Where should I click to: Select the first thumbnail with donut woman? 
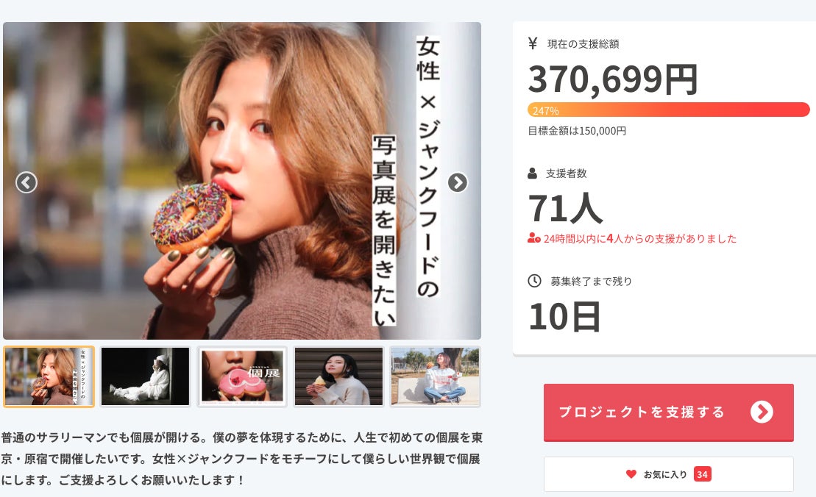coord(49,376)
